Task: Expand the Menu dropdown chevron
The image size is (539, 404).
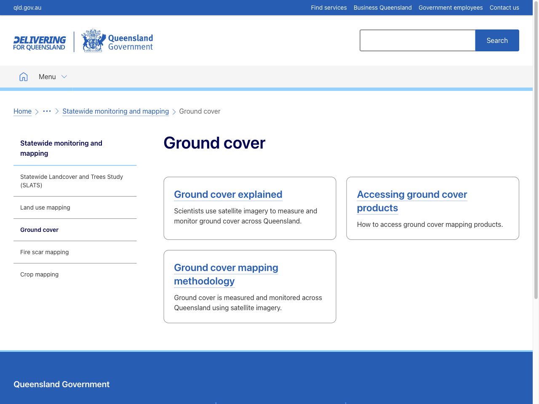Action: pos(64,77)
